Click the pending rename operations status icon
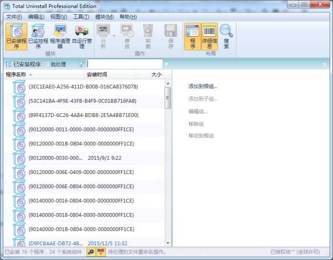Image resolution: width=333 pixels, height=260 pixels. pyautogui.click(x=101, y=252)
